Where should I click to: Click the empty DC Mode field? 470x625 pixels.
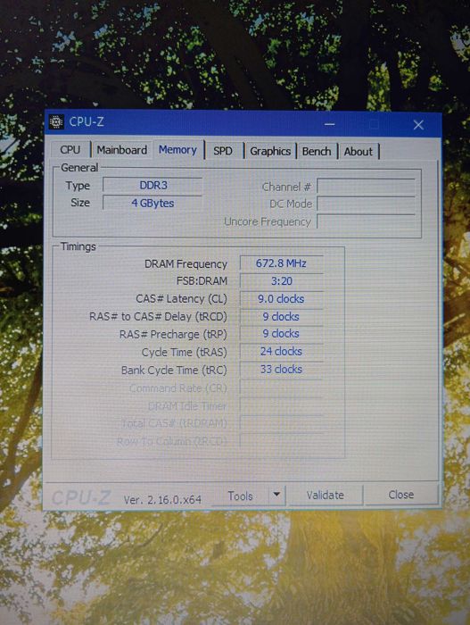point(366,204)
